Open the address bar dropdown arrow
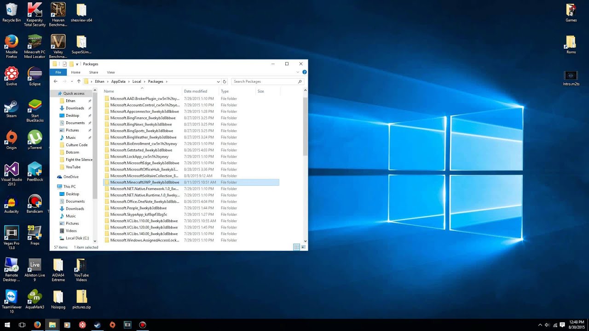Image resolution: width=589 pixels, height=331 pixels. (x=218, y=81)
